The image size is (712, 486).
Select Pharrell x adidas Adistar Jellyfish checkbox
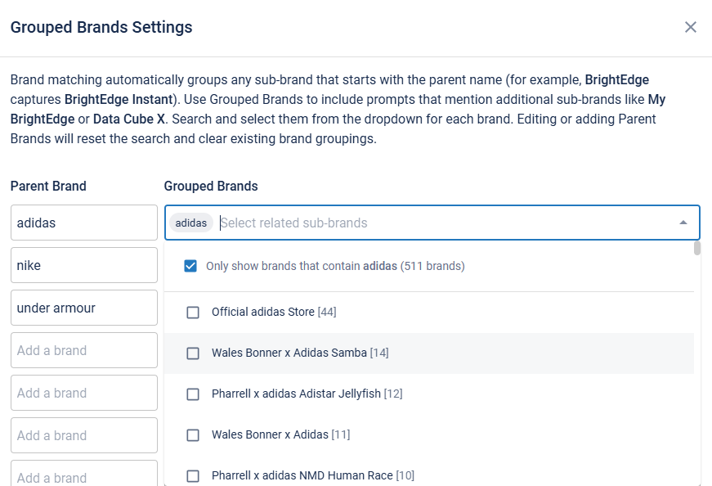[193, 394]
